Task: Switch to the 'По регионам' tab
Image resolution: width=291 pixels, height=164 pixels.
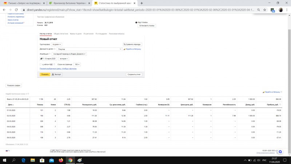Action: 88,34
